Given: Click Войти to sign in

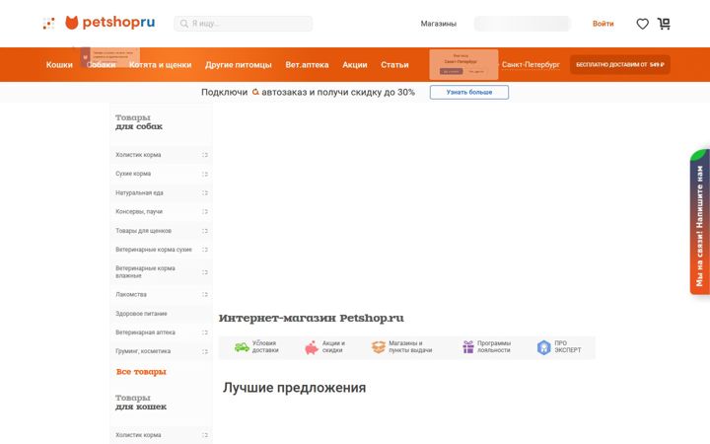Looking at the screenshot, I should pyautogui.click(x=603, y=24).
